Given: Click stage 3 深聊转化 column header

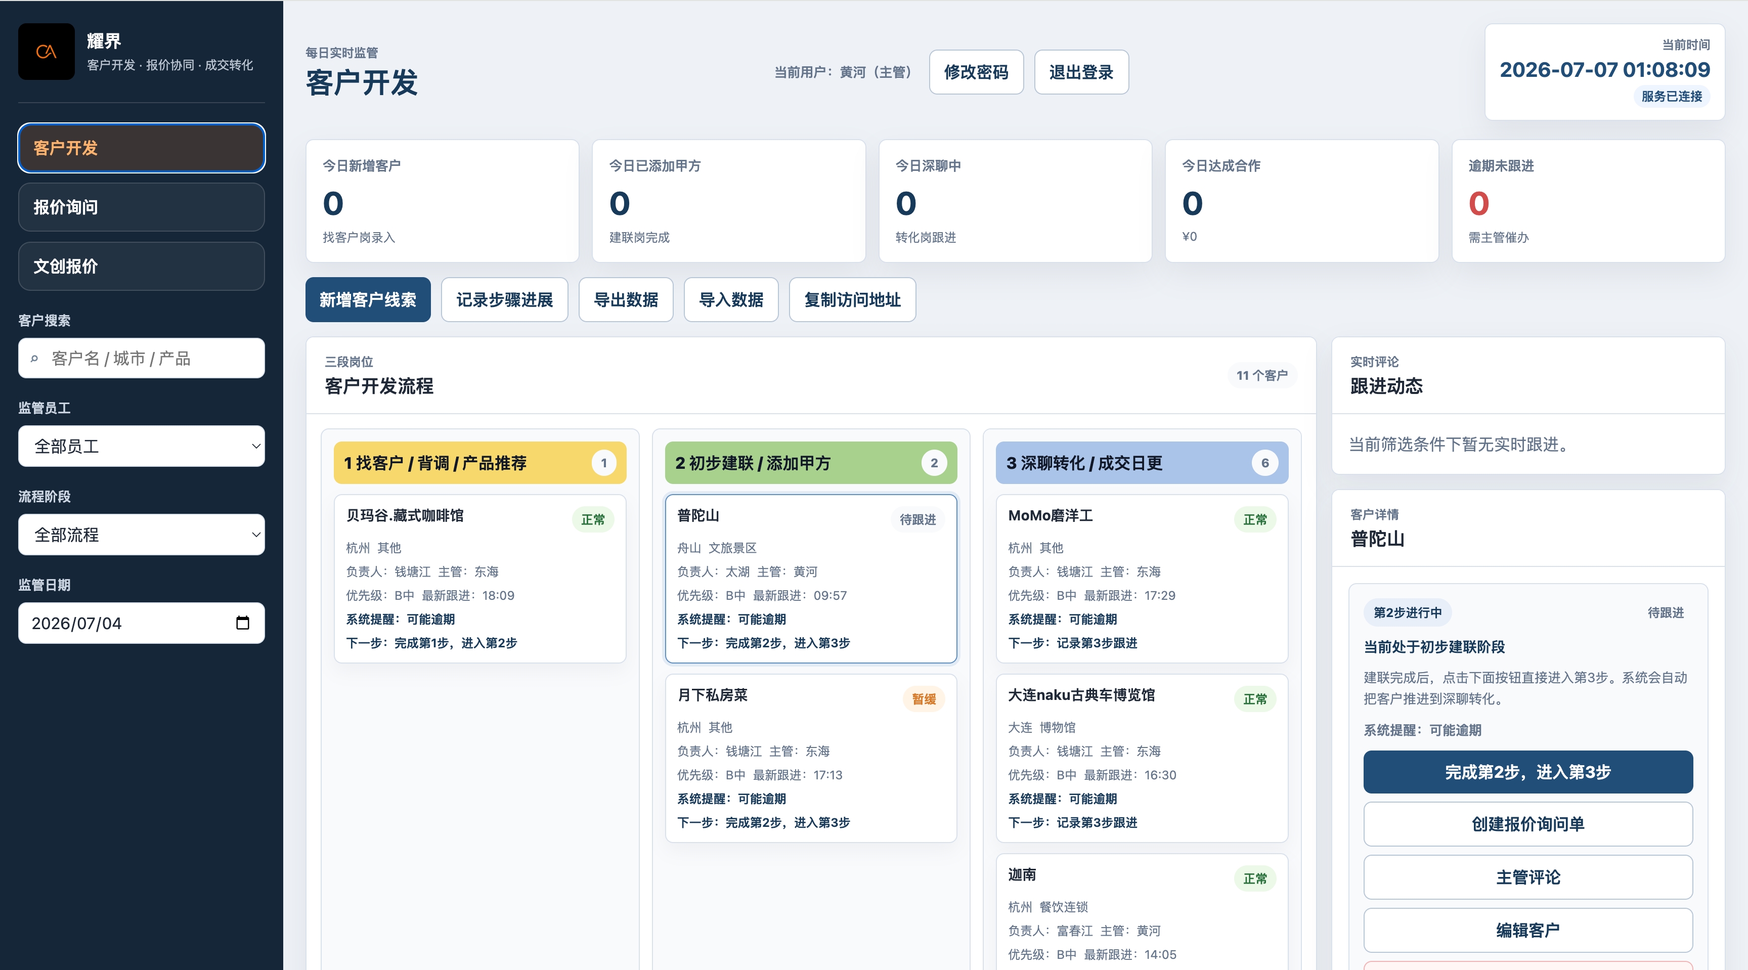Looking at the screenshot, I should point(1142,463).
